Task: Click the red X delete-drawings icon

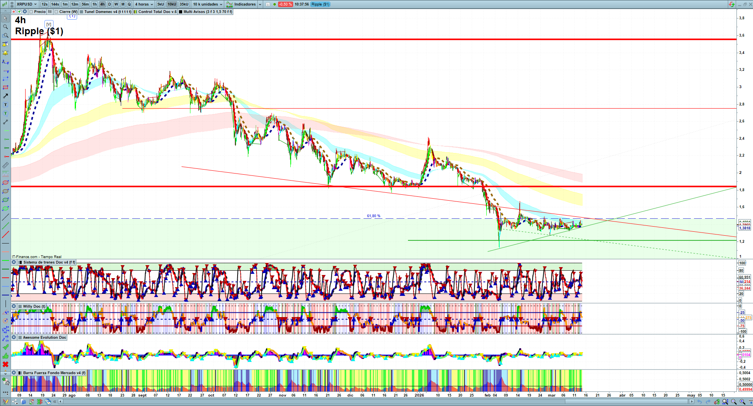Action: (x=6, y=364)
